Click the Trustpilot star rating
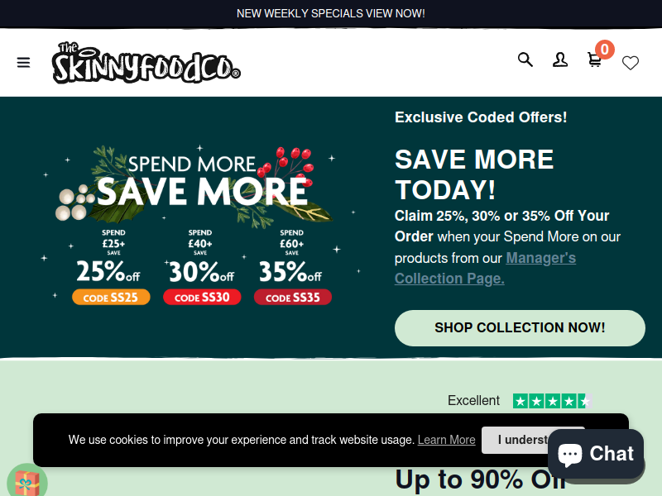This screenshot has height=496, width=662. (552, 401)
